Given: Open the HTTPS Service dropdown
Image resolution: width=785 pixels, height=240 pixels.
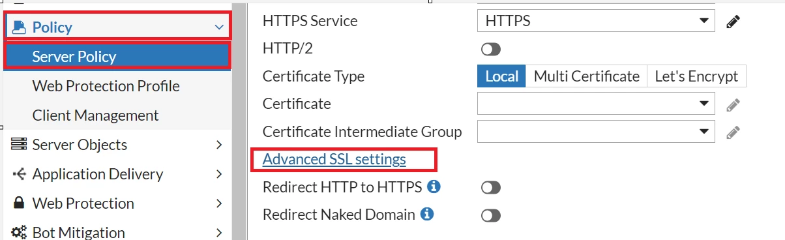Looking at the screenshot, I should point(596,21).
